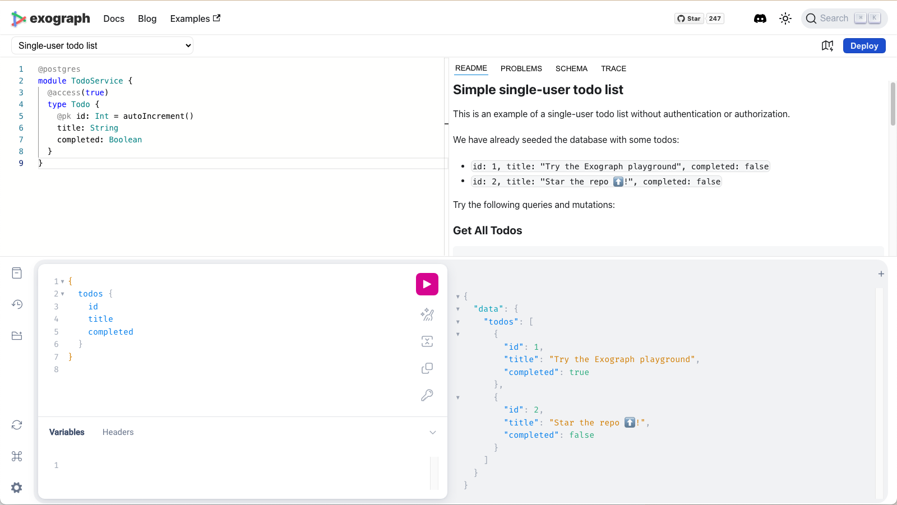Show the documentation explorer panel

(17, 273)
